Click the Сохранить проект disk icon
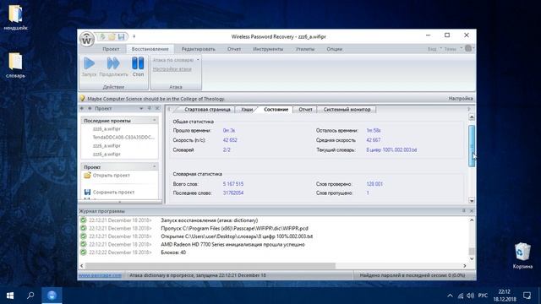541x304 pixels. 87,192
